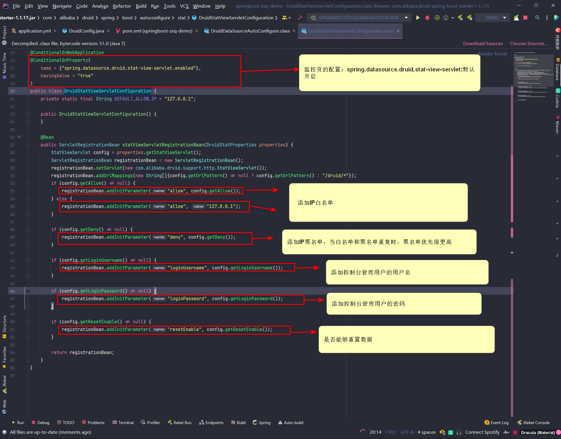Open the File menu
This screenshot has height=439, width=561.
pos(16,6)
